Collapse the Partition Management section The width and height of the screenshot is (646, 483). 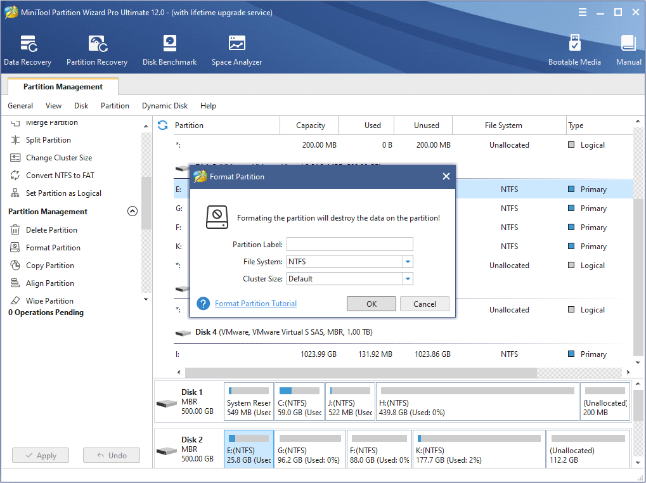tap(132, 211)
